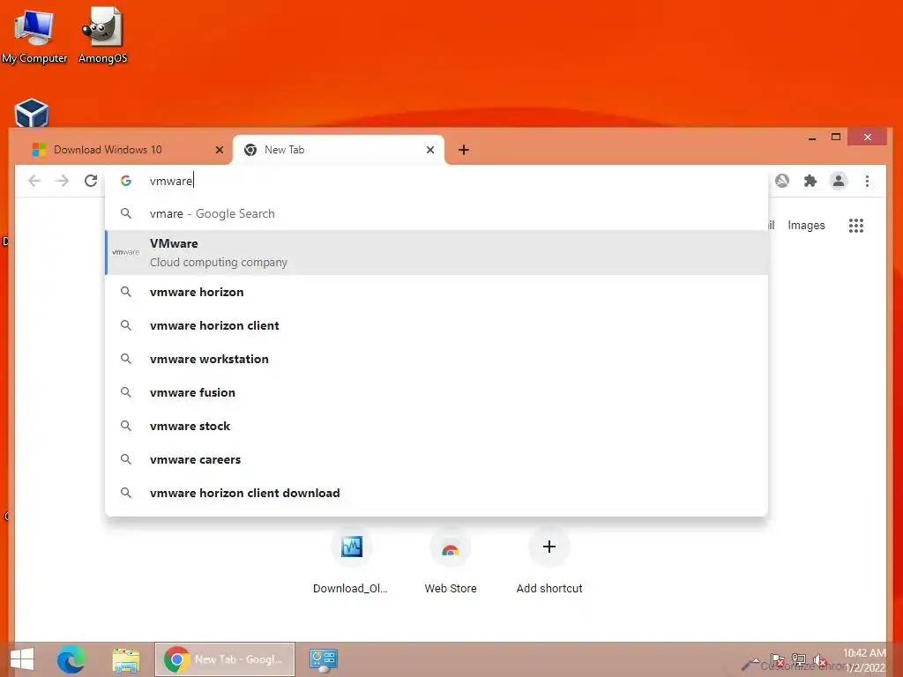Go forward to next page
The height and width of the screenshot is (677, 903).
[63, 181]
